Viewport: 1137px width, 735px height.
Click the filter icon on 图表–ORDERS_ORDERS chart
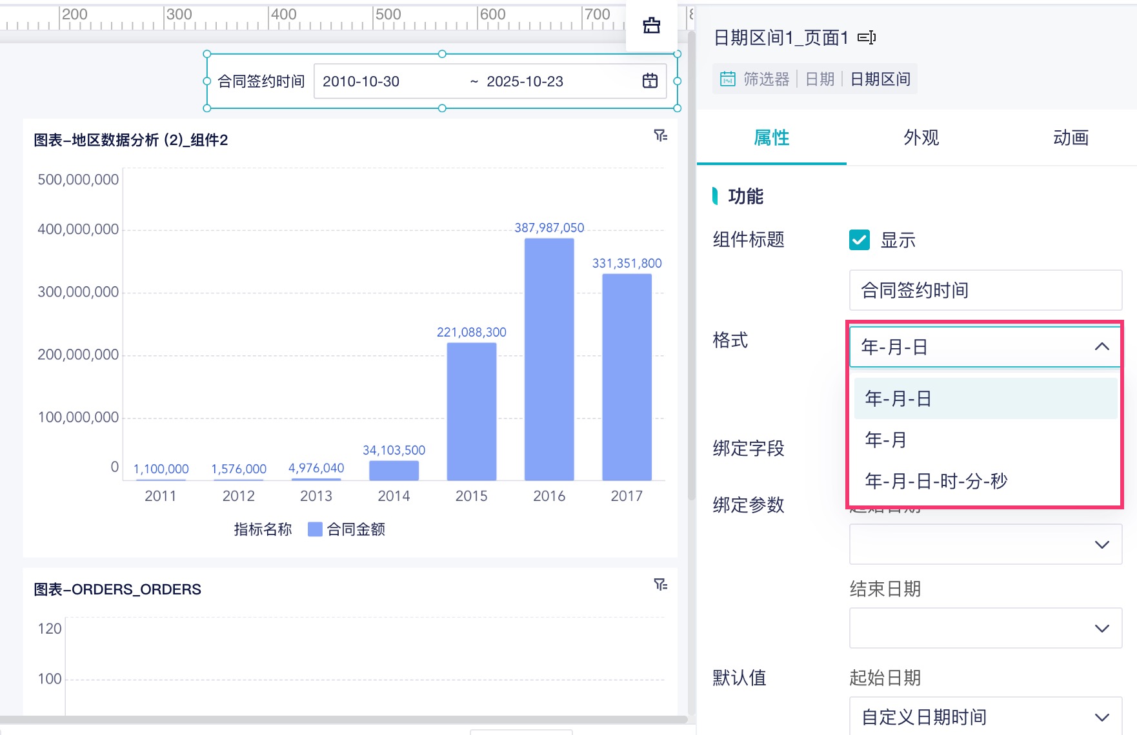click(x=660, y=585)
